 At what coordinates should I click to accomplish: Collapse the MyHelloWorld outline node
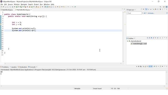128,41
